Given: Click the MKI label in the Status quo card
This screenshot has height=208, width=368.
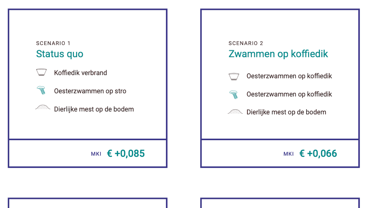Looking at the screenshot, I should [x=96, y=154].
